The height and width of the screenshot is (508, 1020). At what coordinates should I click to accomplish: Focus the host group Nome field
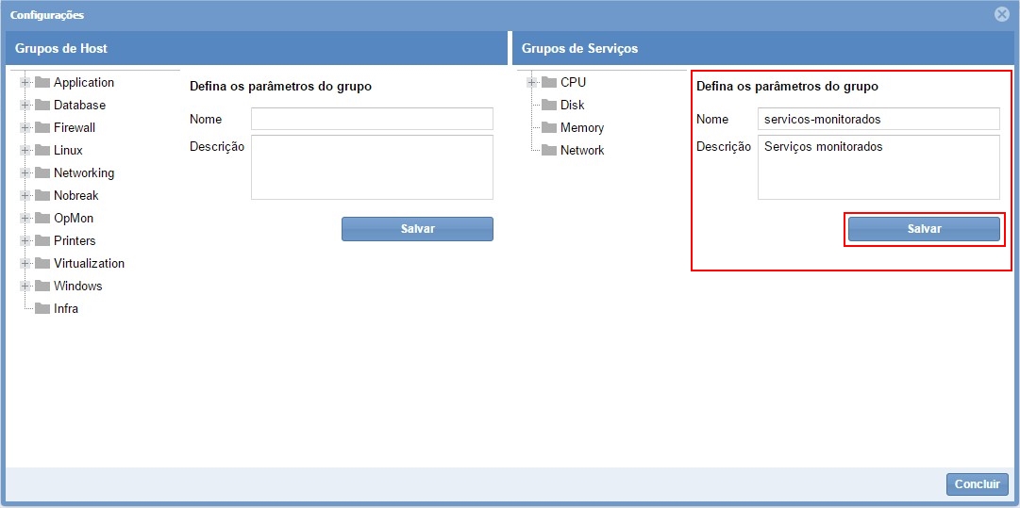(372, 119)
